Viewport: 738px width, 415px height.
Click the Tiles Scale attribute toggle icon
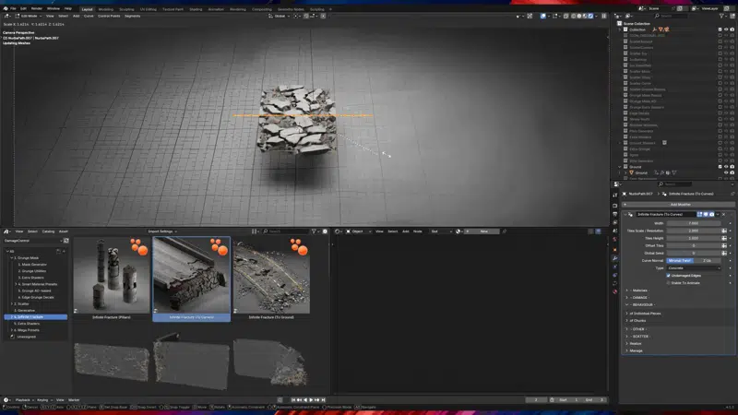coord(724,231)
